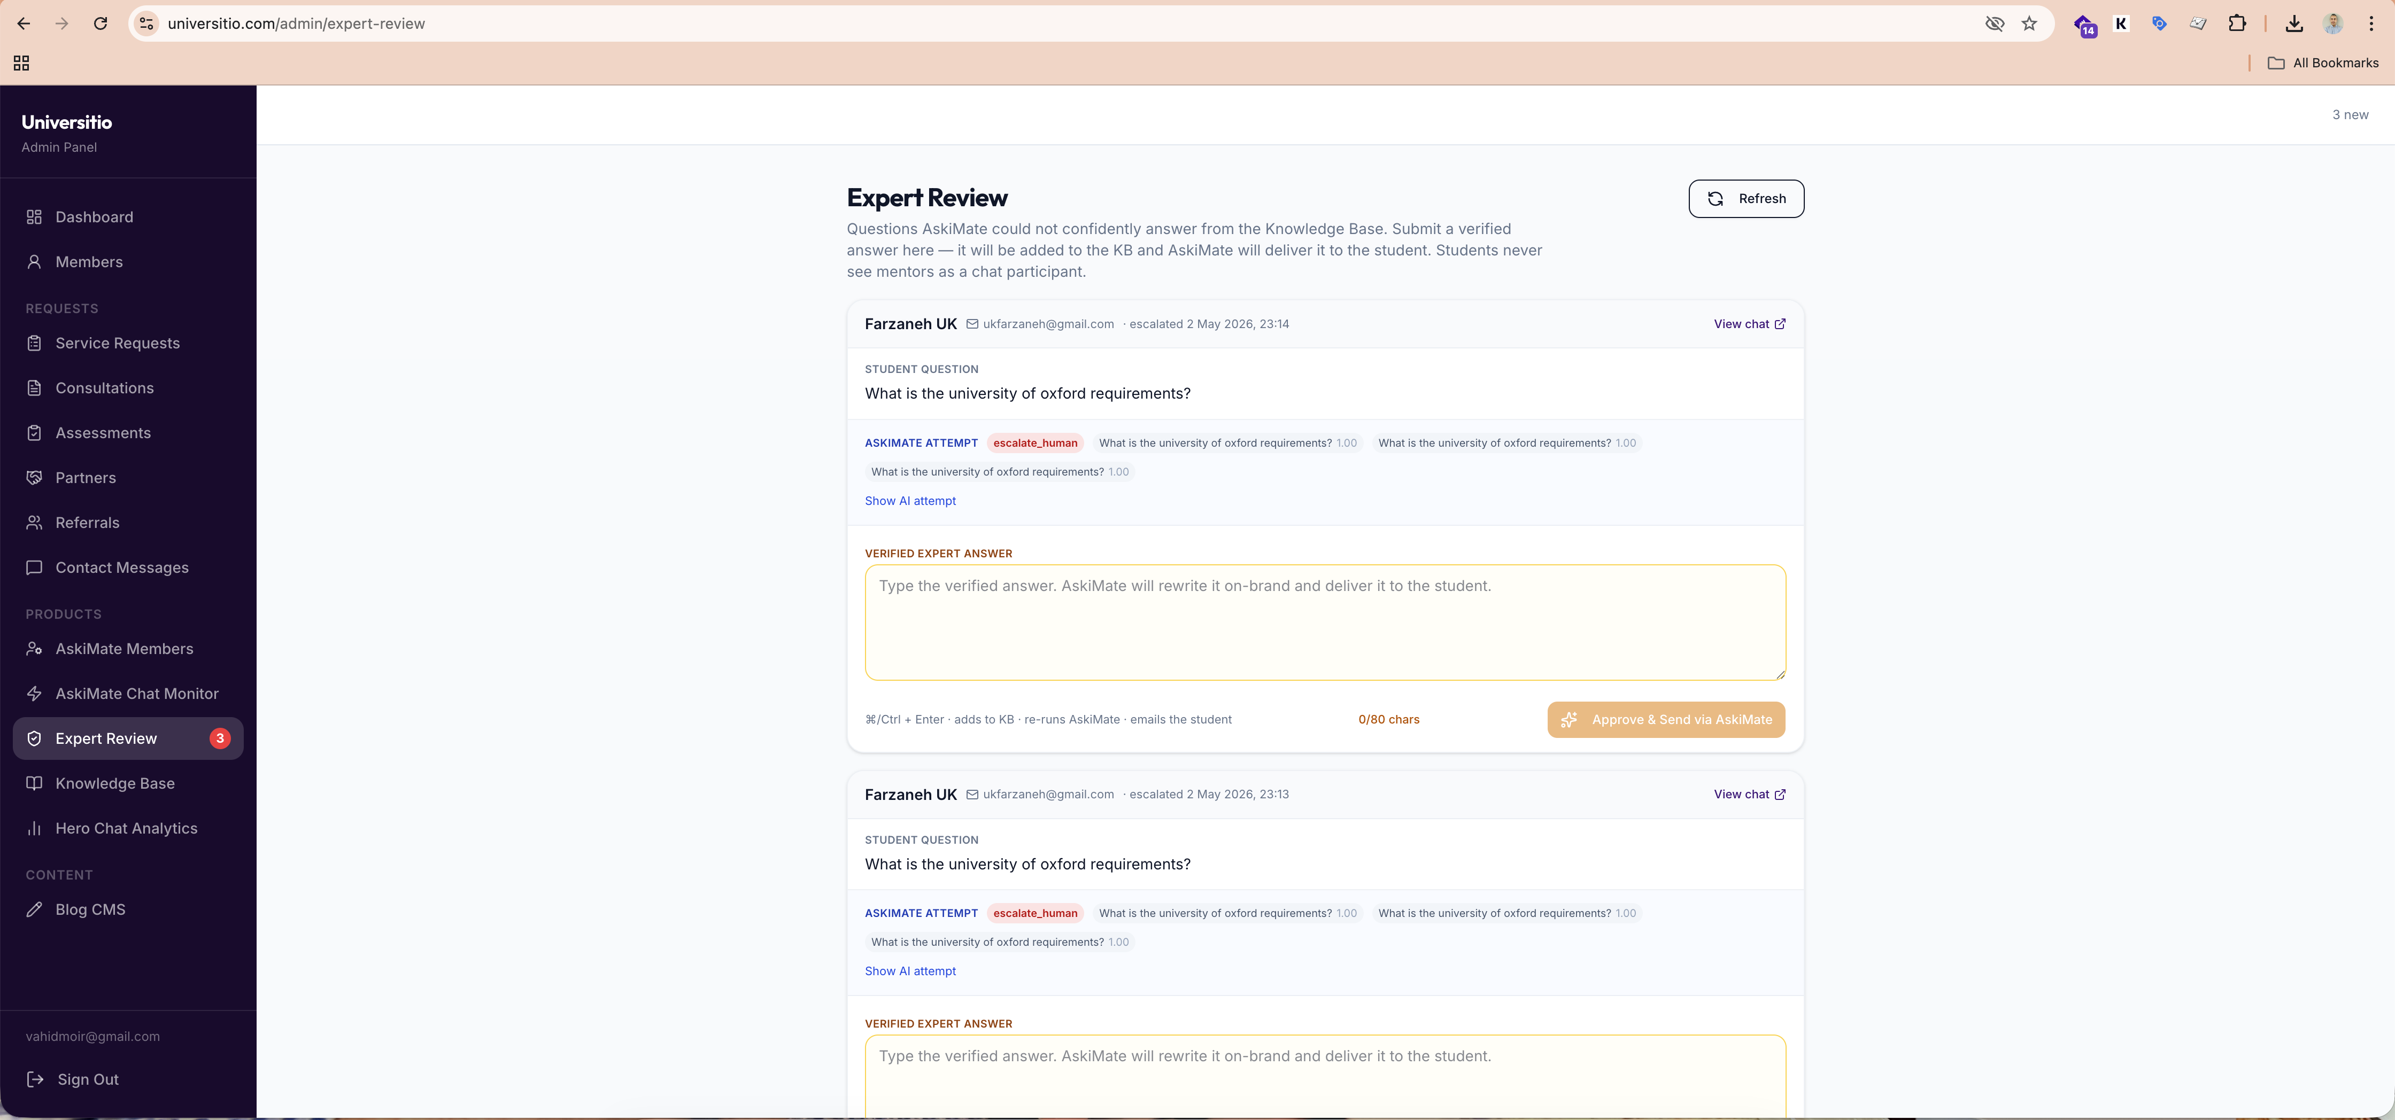Click the Knowledge Base book icon
2395x1120 pixels.
(34, 783)
